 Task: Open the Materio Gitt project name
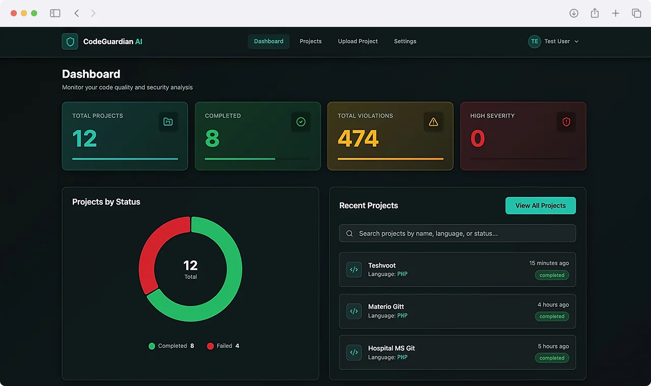[386, 307]
